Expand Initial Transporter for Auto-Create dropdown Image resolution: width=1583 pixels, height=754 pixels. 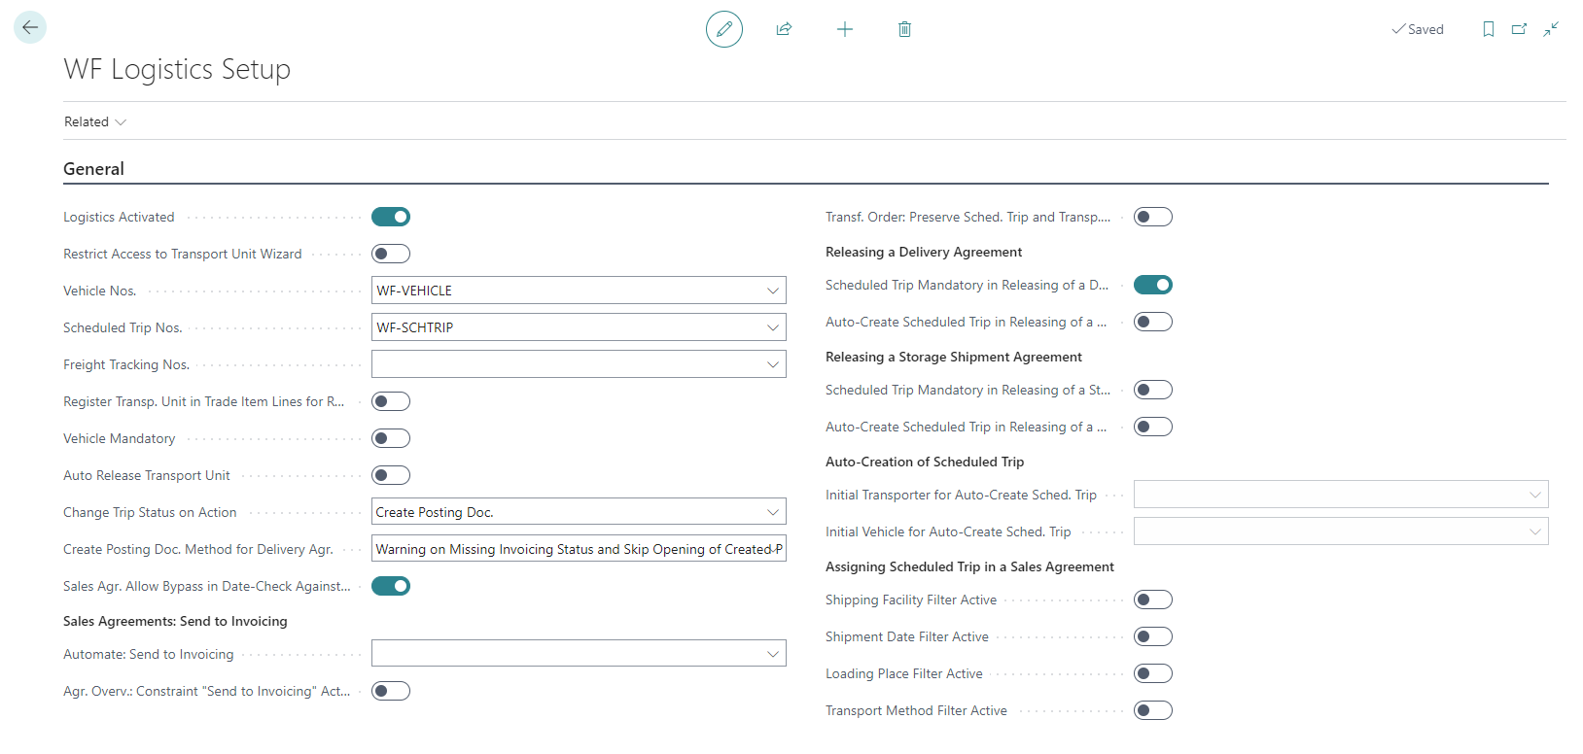[1534, 495]
